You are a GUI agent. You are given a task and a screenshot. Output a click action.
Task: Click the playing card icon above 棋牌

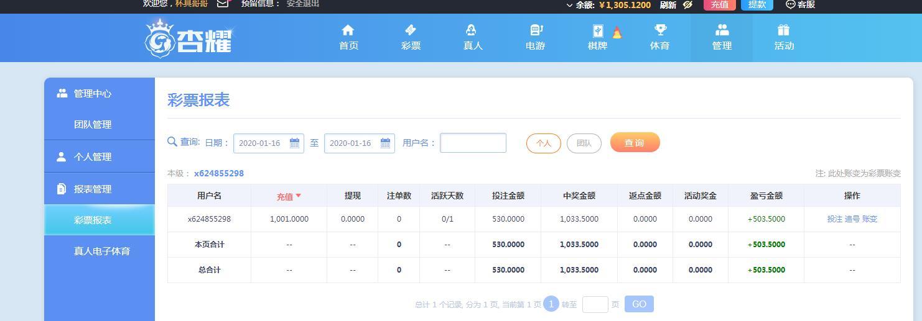(598, 30)
